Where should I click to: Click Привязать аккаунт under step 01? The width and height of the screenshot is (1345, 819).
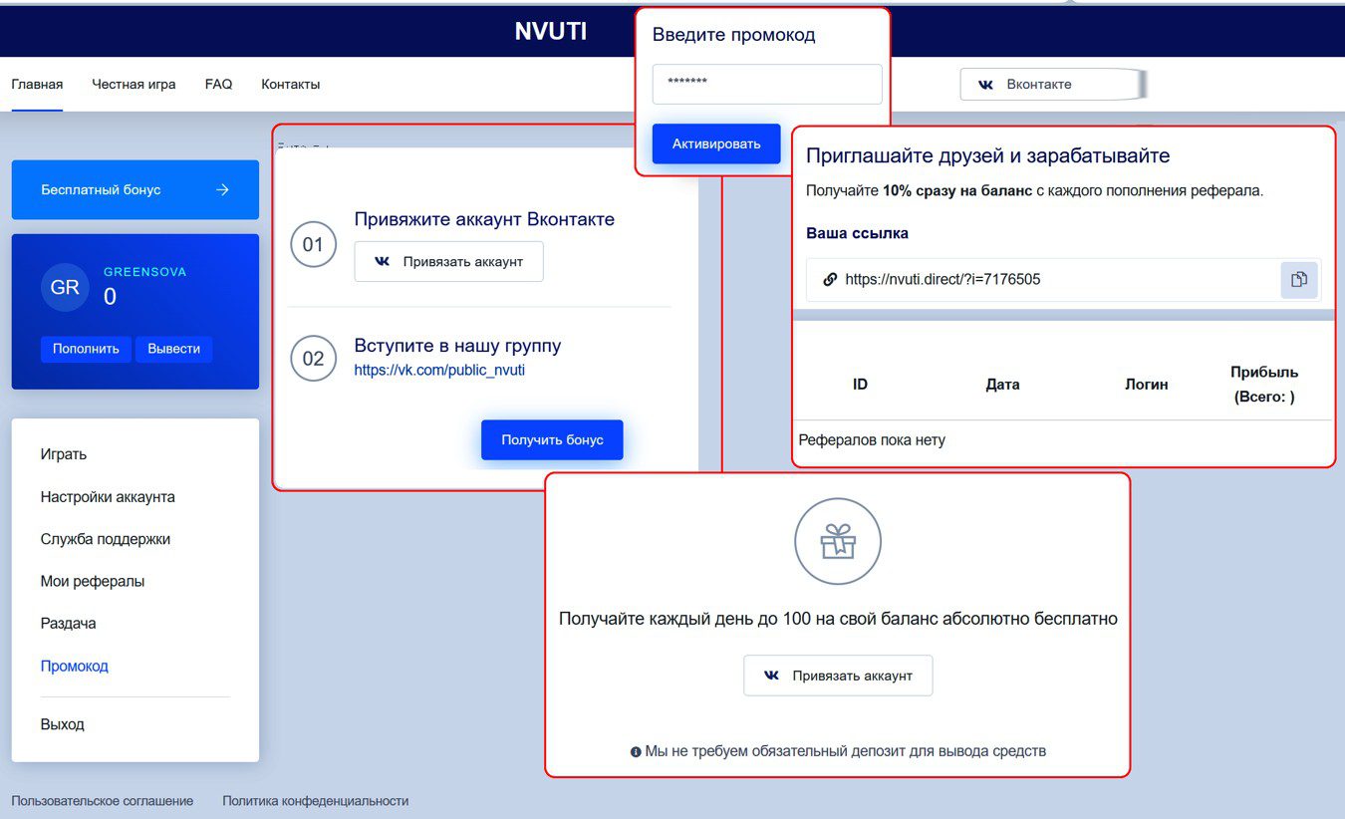(x=449, y=262)
